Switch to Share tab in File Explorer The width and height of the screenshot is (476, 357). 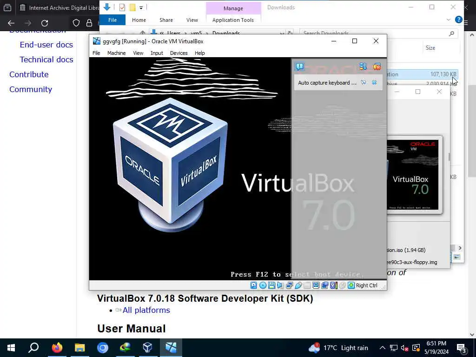[x=166, y=20]
